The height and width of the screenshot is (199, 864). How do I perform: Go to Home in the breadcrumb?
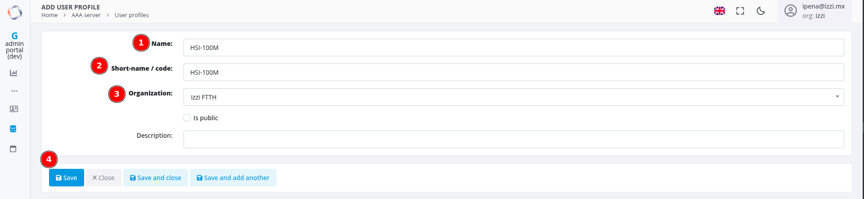tap(49, 15)
